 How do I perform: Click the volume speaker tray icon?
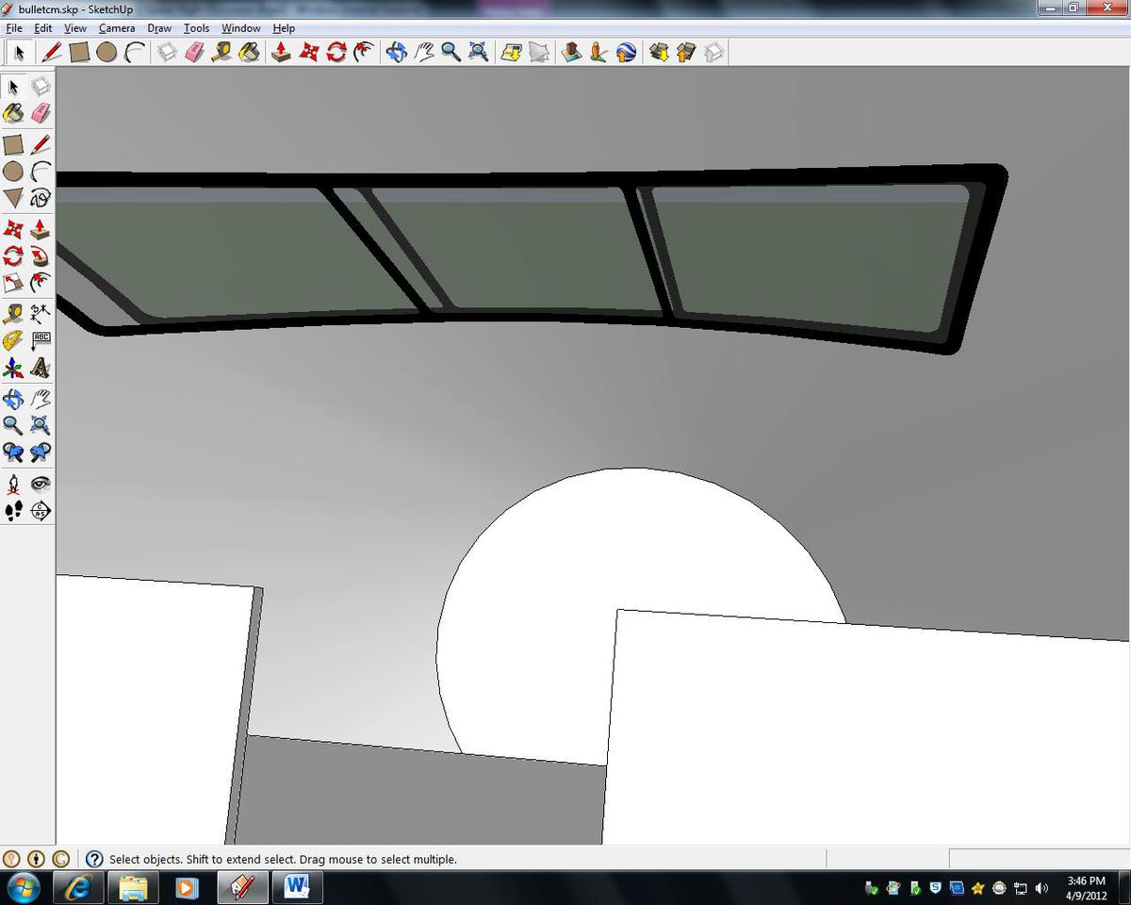[x=1041, y=888]
